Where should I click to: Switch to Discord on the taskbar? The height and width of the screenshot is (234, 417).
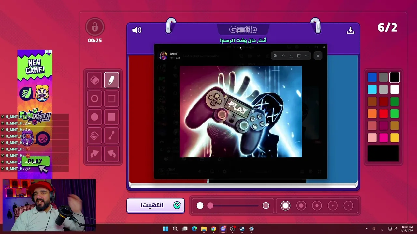tap(223, 229)
